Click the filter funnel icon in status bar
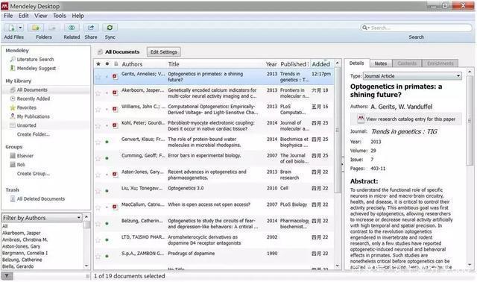Viewport: 477px width, 282px height. [7, 276]
